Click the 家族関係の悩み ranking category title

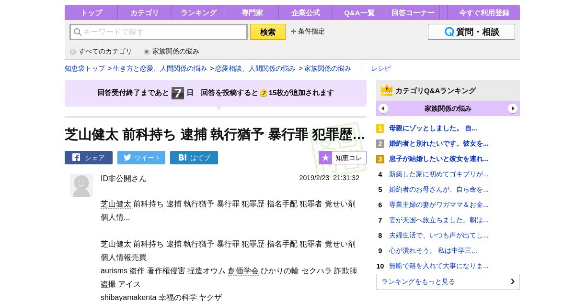(448, 108)
